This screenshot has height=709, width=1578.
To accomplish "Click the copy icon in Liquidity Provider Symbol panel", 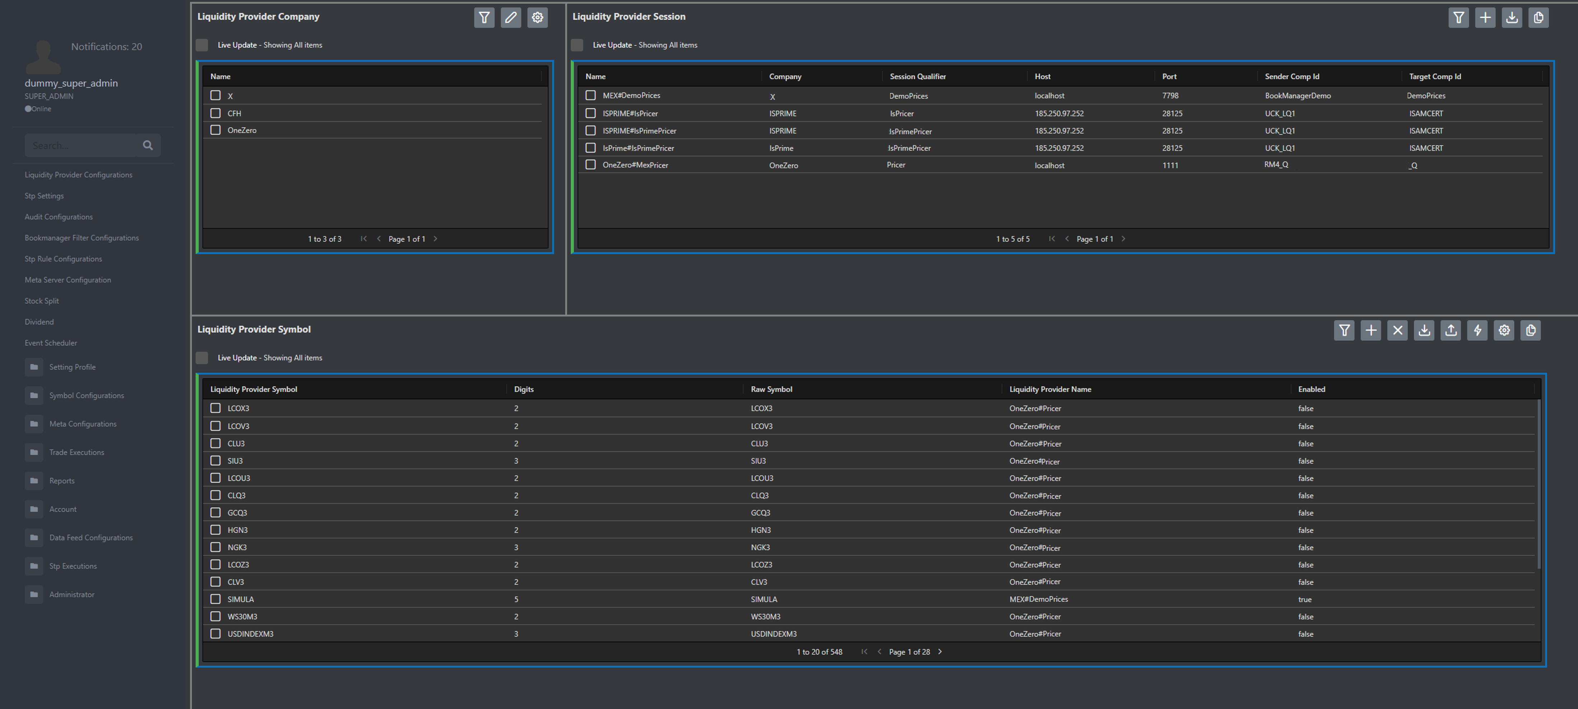I will (1530, 330).
